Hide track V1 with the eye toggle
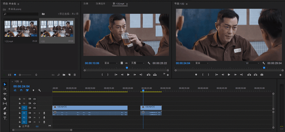Viewport: 285px width, 132px height. coord(34,108)
